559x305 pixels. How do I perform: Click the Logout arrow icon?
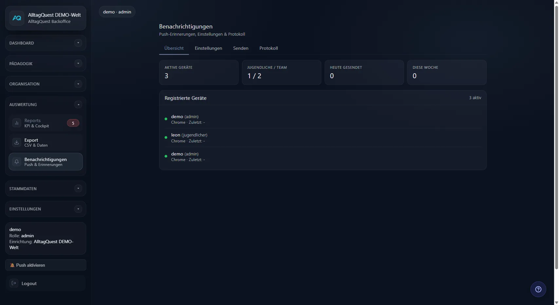[14, 283]
